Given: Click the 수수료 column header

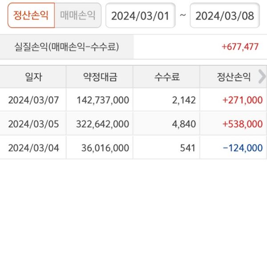Looking at the screenshot, I should tap(167, 77).
